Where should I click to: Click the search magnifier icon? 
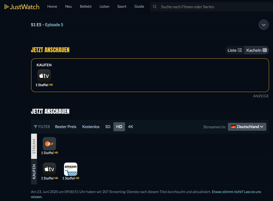[155, 7]
